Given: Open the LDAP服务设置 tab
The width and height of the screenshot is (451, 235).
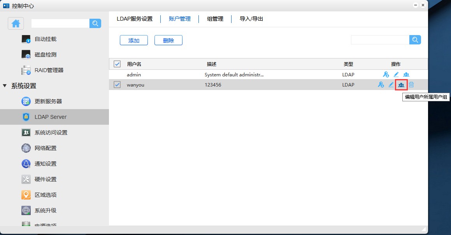Looking at the screenshot, I should (x=135, y=19).
